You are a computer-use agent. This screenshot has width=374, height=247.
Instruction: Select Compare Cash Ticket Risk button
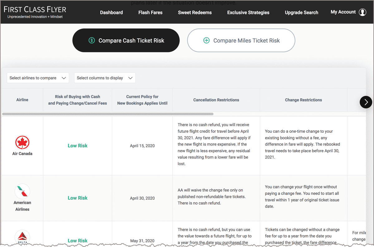126,40
